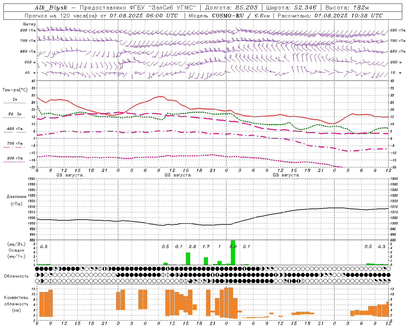Click the green bar under the 2.8 value
Viewport: 407px width, 326px height.
pos(188,259)
